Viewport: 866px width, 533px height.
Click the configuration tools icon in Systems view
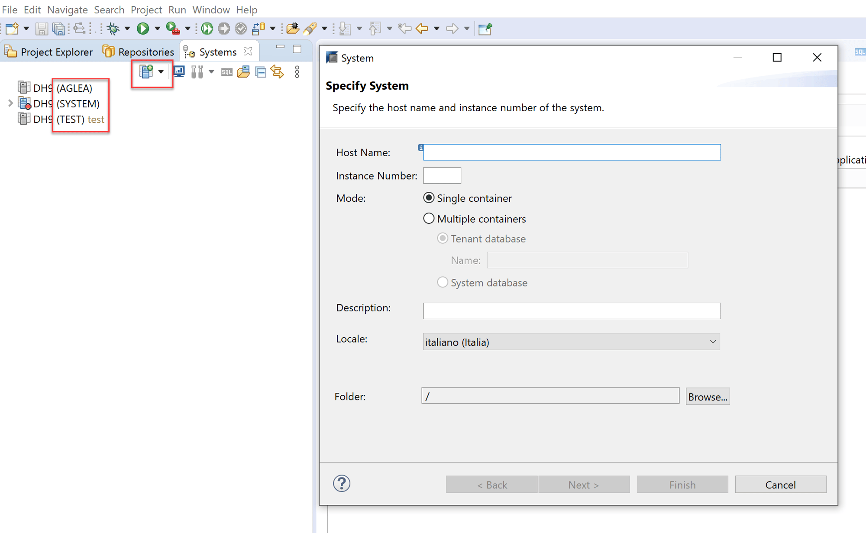197,71
